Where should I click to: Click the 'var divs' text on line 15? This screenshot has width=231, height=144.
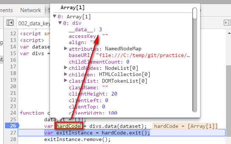[x=32, y=53]
